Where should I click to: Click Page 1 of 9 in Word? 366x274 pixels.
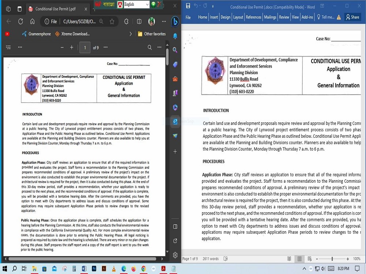190,259
